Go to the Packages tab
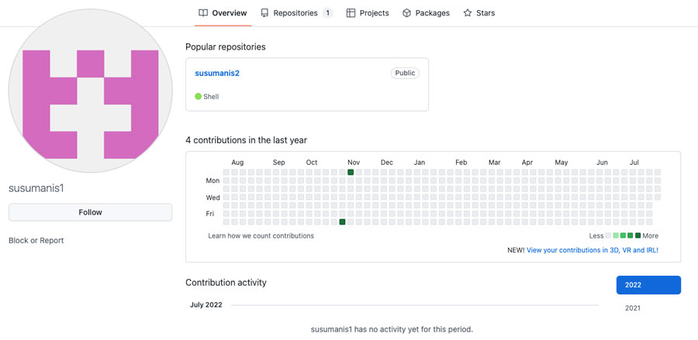The width and height of the screenshot is (698, 340). (426, 13)
